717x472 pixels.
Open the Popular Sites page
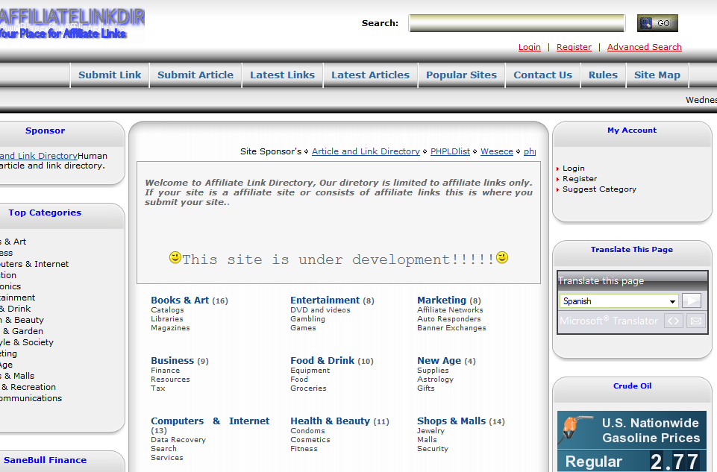(461, 75)
